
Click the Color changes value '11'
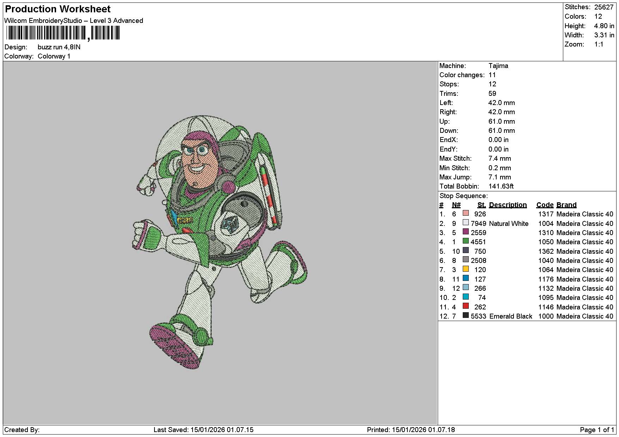[492, 75]
